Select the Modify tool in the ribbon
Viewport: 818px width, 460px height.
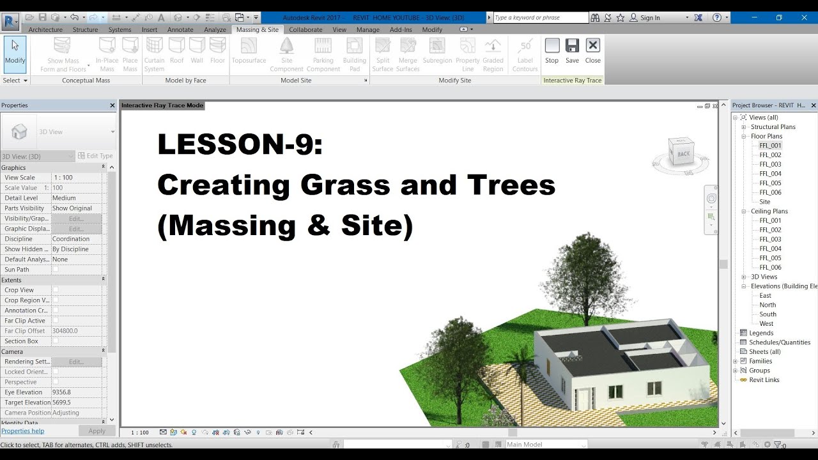point(15,54)
